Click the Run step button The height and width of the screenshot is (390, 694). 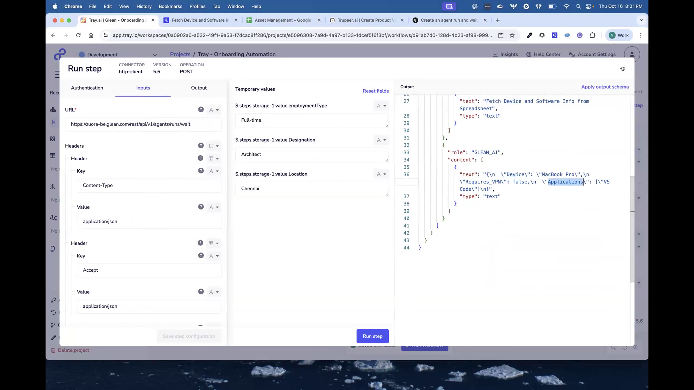(372, 336)
